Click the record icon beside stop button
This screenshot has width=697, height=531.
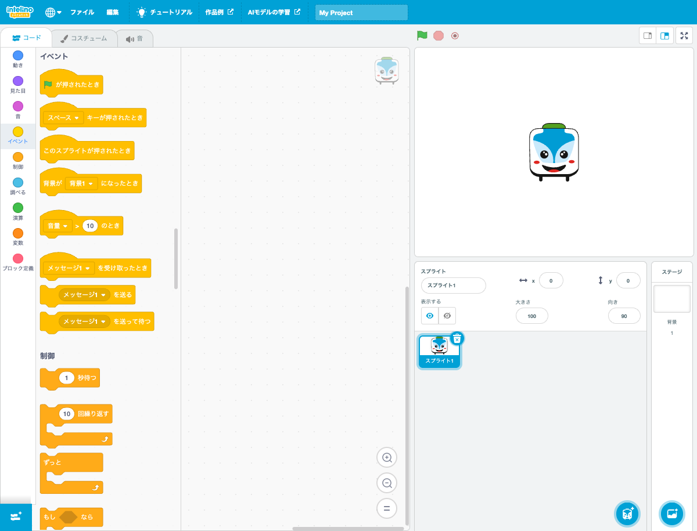pos(455,35)
